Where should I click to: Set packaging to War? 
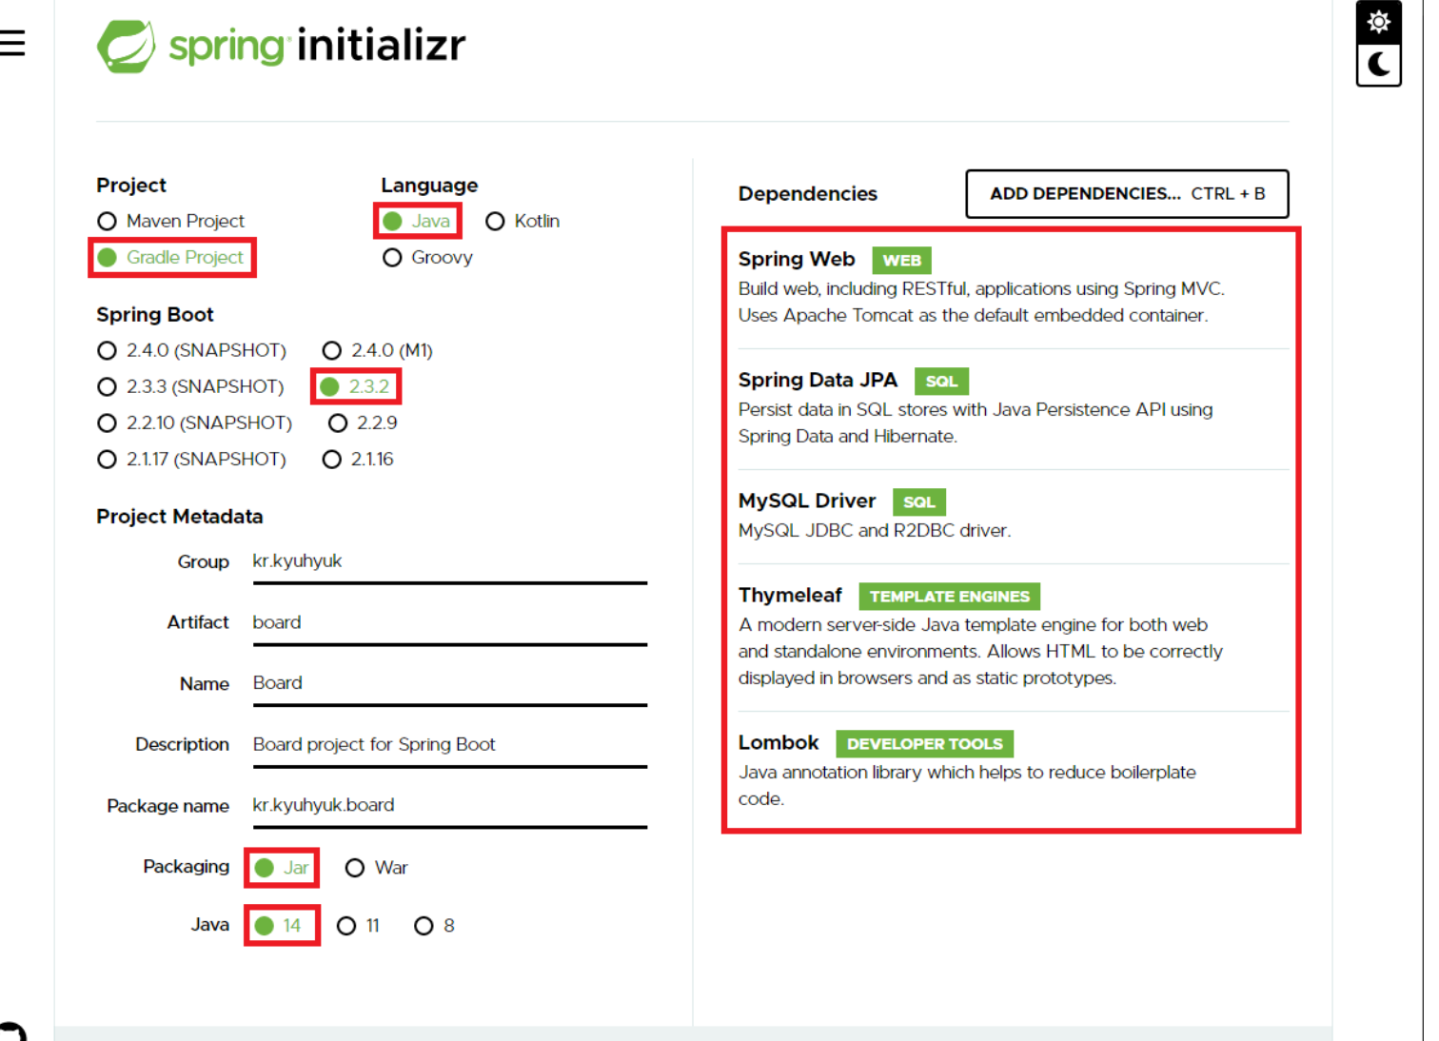click(x=377, y=868)
